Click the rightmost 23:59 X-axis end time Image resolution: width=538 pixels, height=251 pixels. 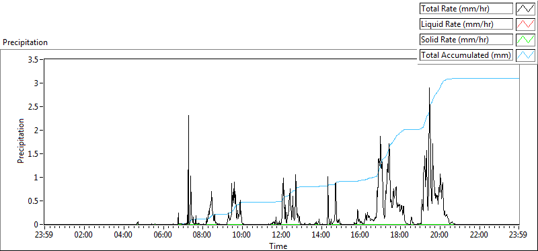pos(518,236)
